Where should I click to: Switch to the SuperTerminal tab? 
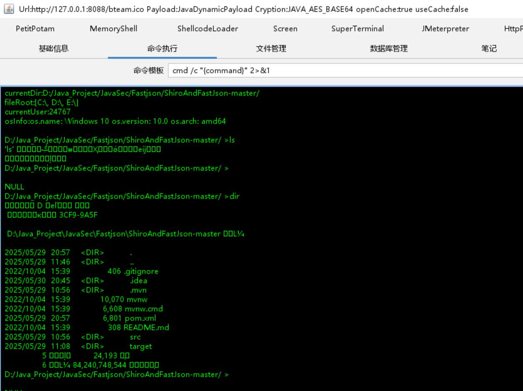tap(357, 29)
